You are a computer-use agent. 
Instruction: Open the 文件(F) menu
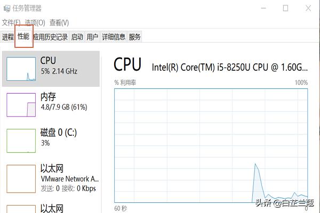coord(11,22)
